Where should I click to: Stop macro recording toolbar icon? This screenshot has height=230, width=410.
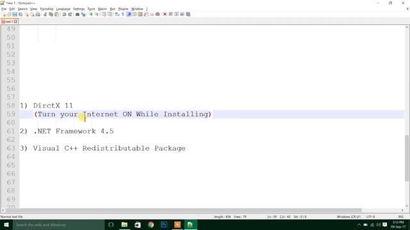coord(170,14)
